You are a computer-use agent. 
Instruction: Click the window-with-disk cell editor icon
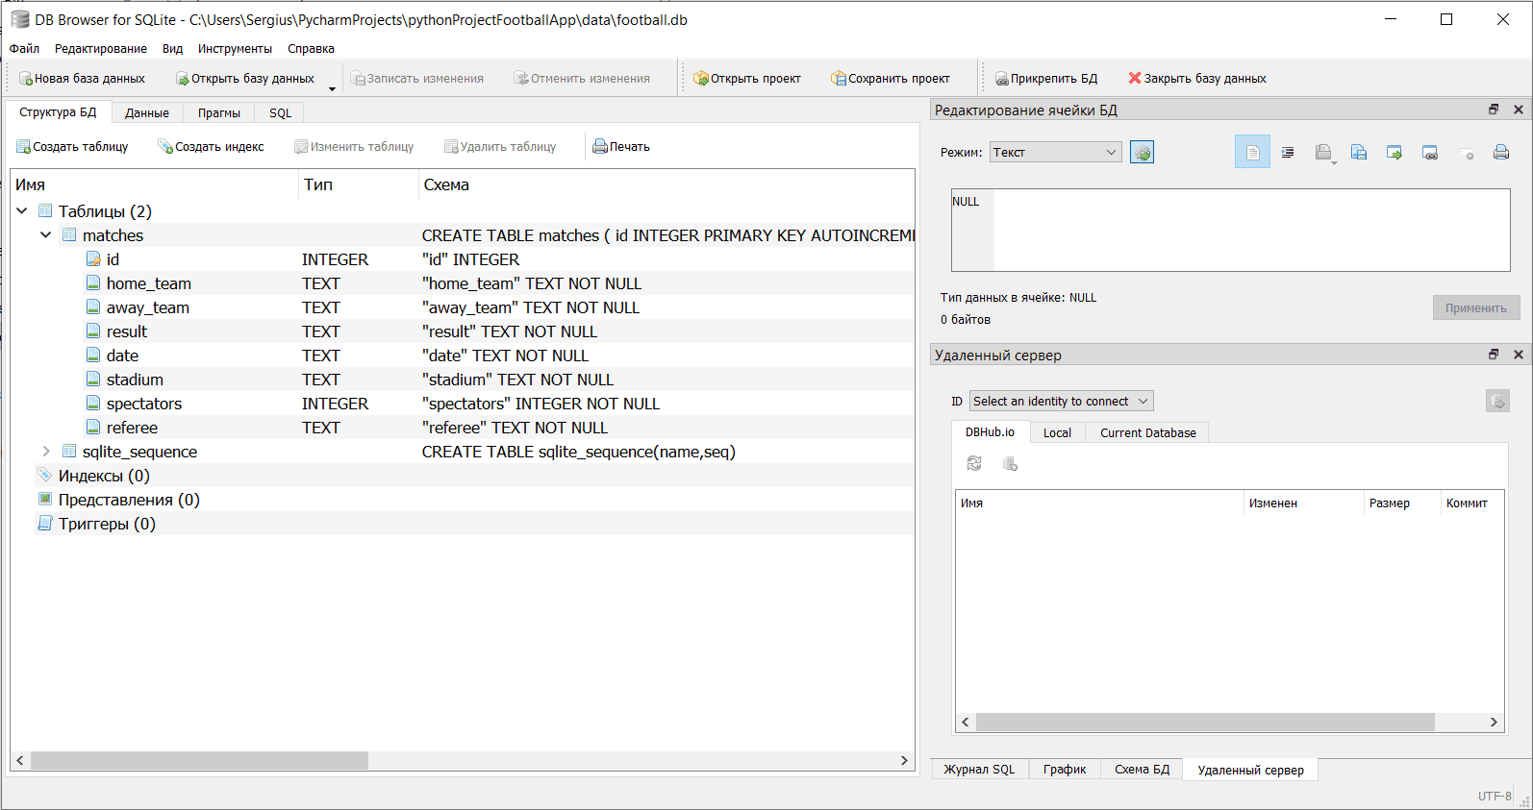point(1430,152)
